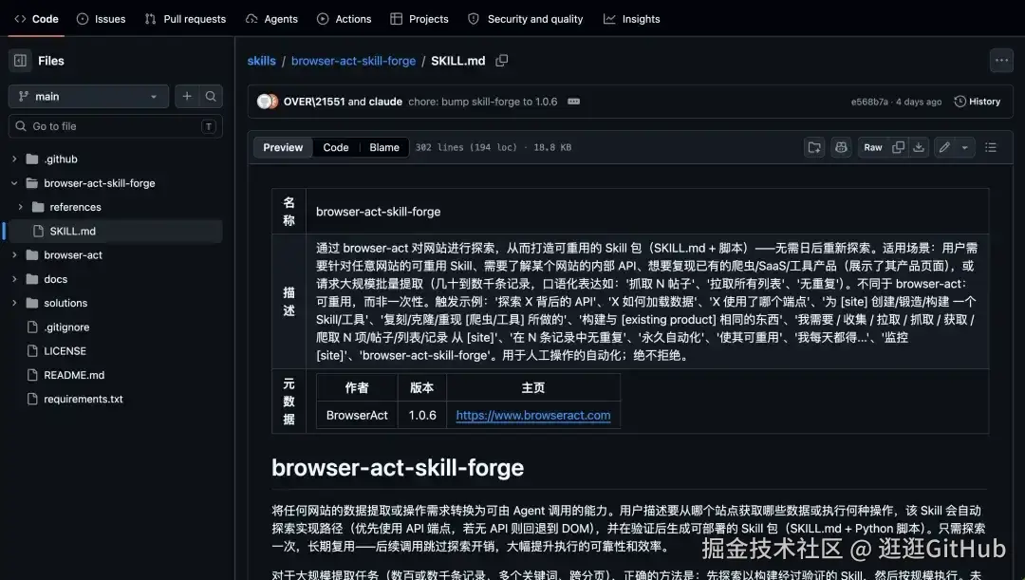
Task: Click the solutions folder name
Action: 65,304
